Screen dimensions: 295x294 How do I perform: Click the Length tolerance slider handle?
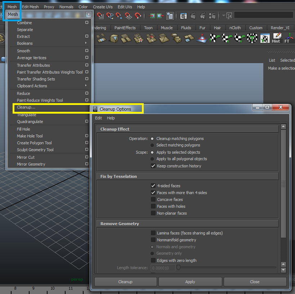tap(179, 267)
